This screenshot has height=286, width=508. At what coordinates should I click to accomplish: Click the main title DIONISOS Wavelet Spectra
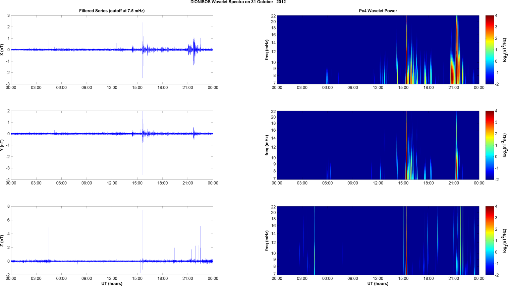coord(238,2)
